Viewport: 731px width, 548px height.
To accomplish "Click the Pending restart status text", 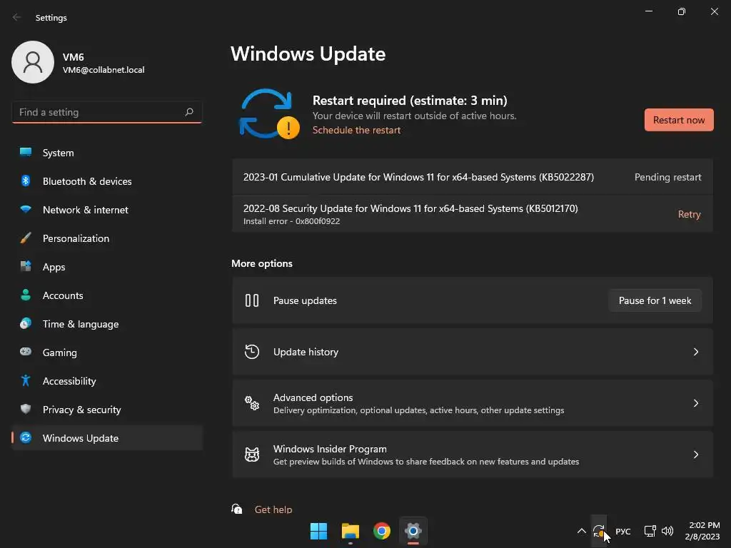I will coord(667,177).
